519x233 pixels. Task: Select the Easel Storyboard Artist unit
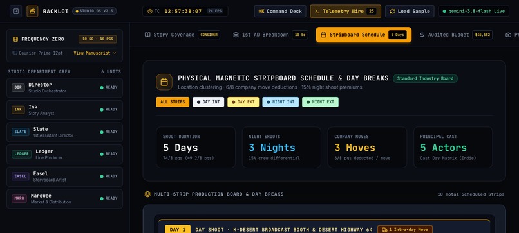coord(64,176)
